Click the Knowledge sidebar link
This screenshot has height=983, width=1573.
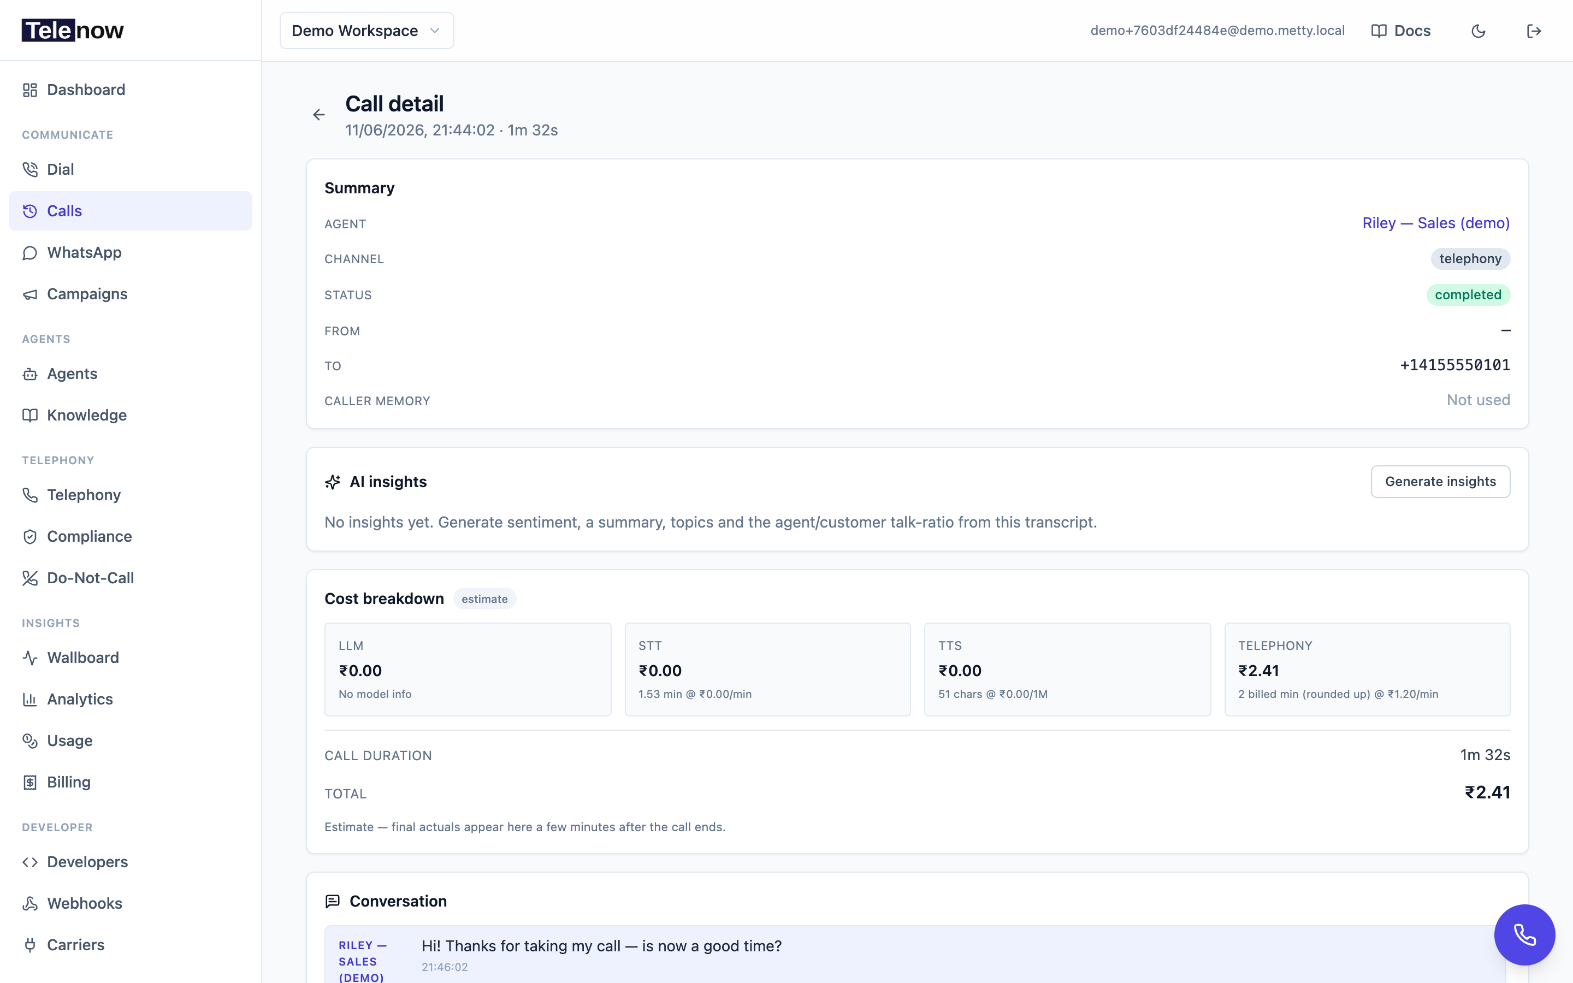[130, 416]
